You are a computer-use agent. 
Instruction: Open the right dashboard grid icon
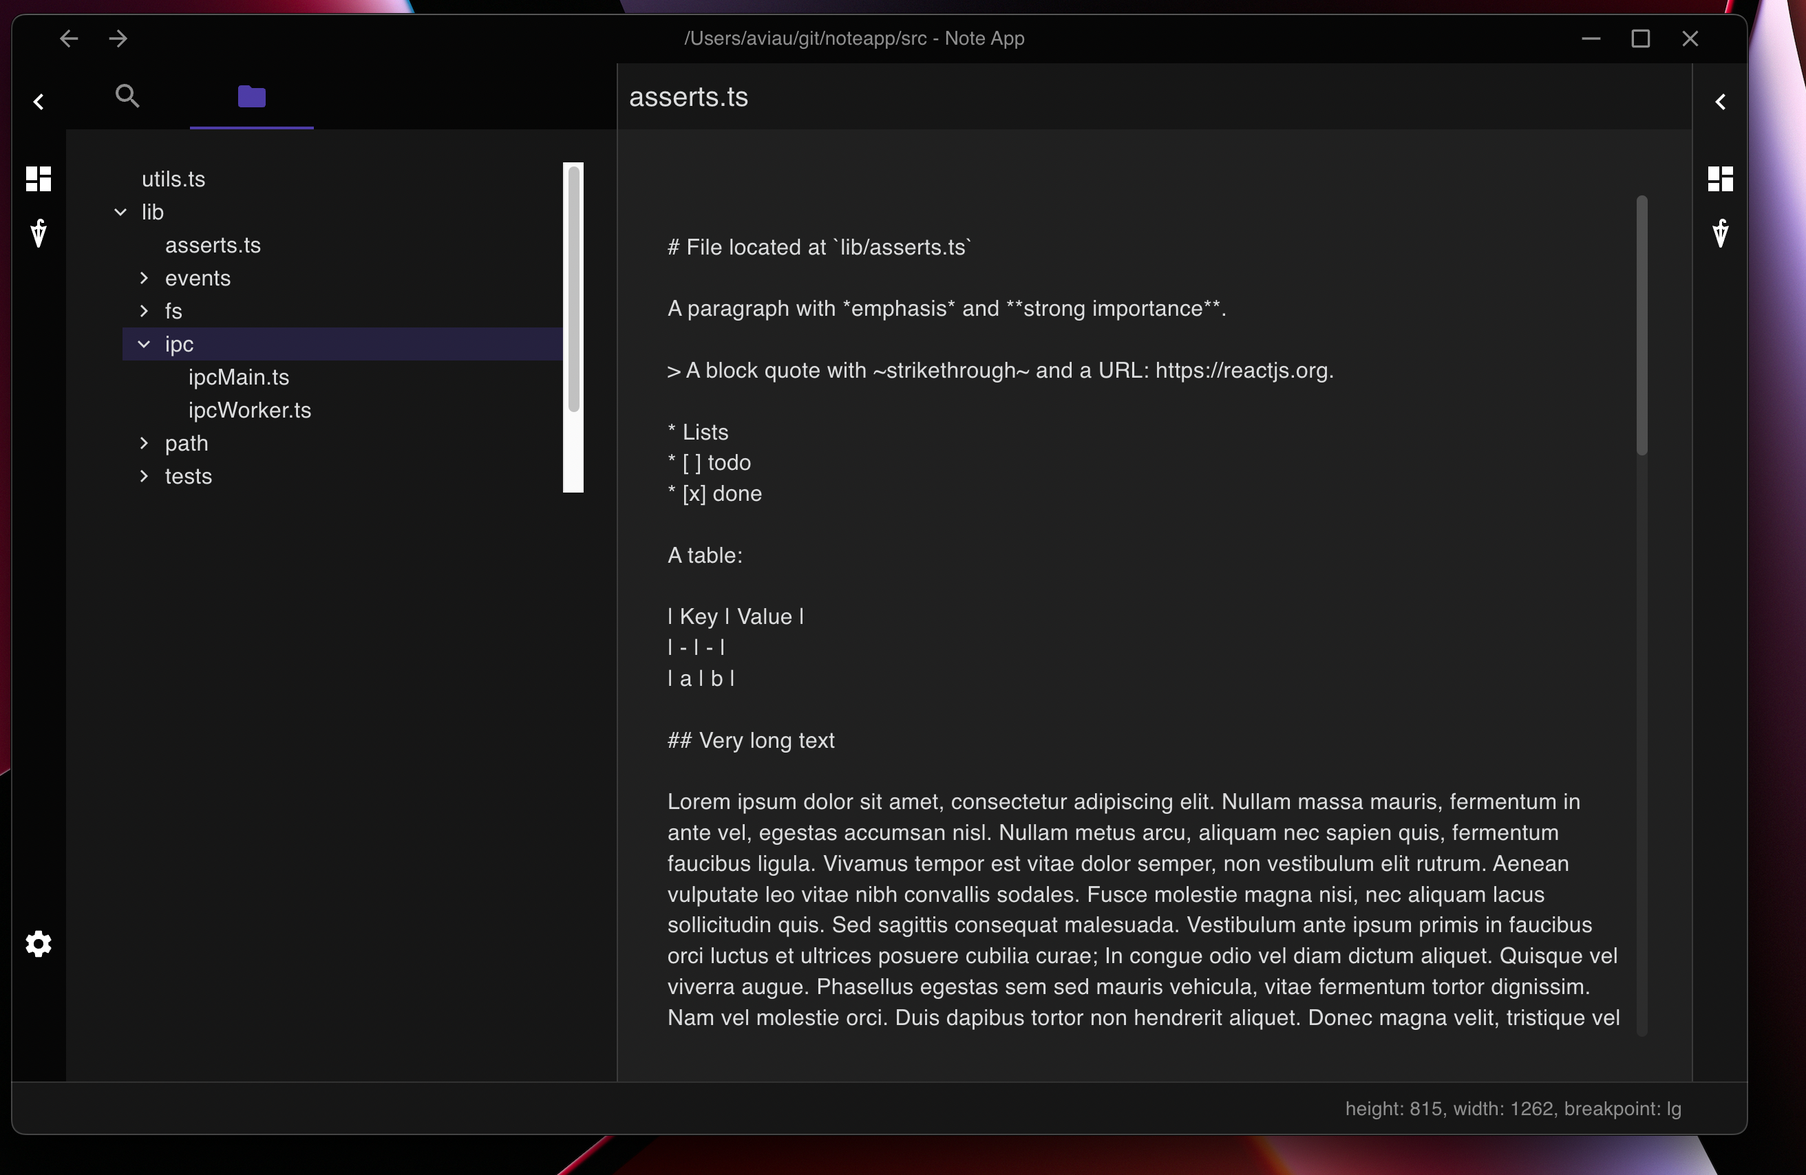[1720, 179]
